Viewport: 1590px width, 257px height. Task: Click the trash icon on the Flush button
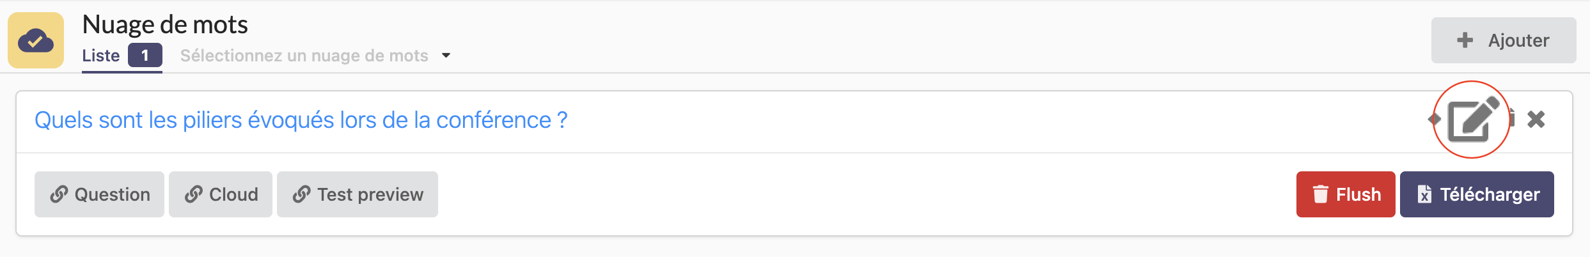[1320, 194]
